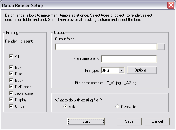The image size is (176, 130).
Task: Toggle the Display checkbox
Action: (11, 99)
